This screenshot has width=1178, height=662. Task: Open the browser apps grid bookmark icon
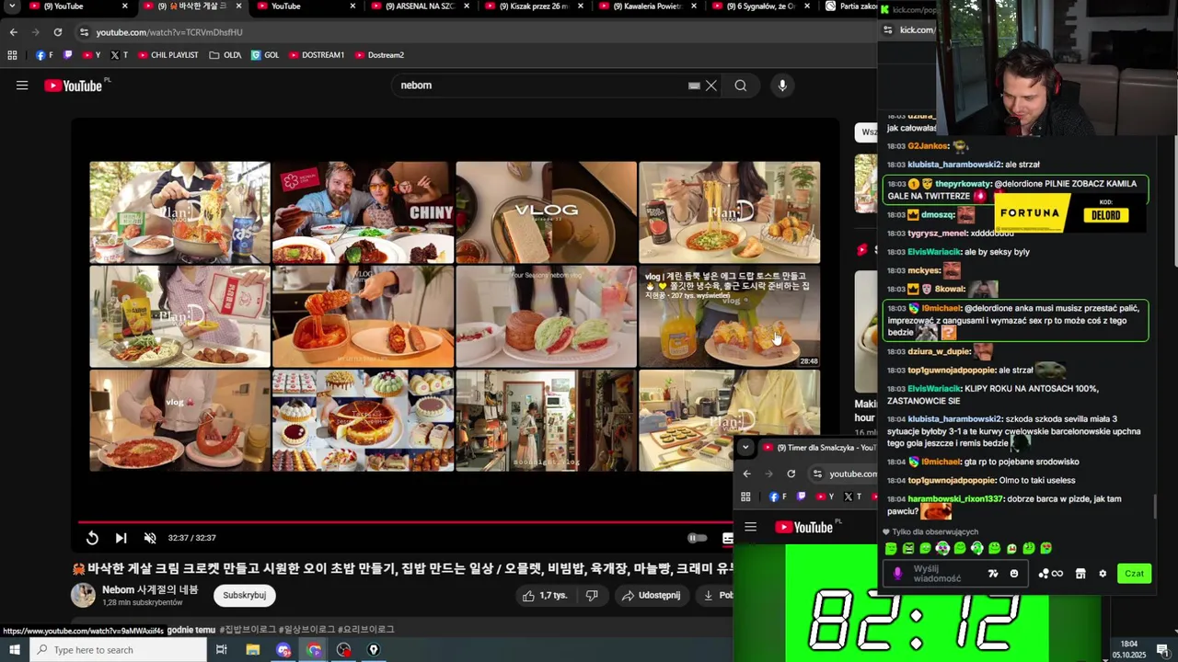[12, 55]
